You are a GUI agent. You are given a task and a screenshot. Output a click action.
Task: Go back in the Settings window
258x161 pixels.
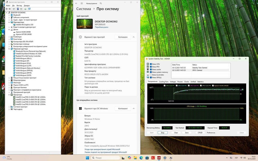(x=76, y=3)
